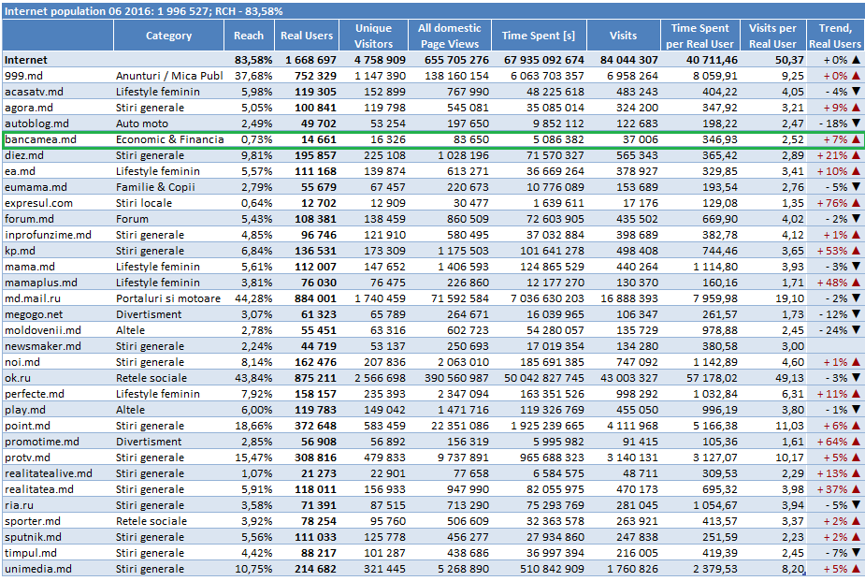Select the down arrow in the eumama.md row
865x581 pixels.
856,187
